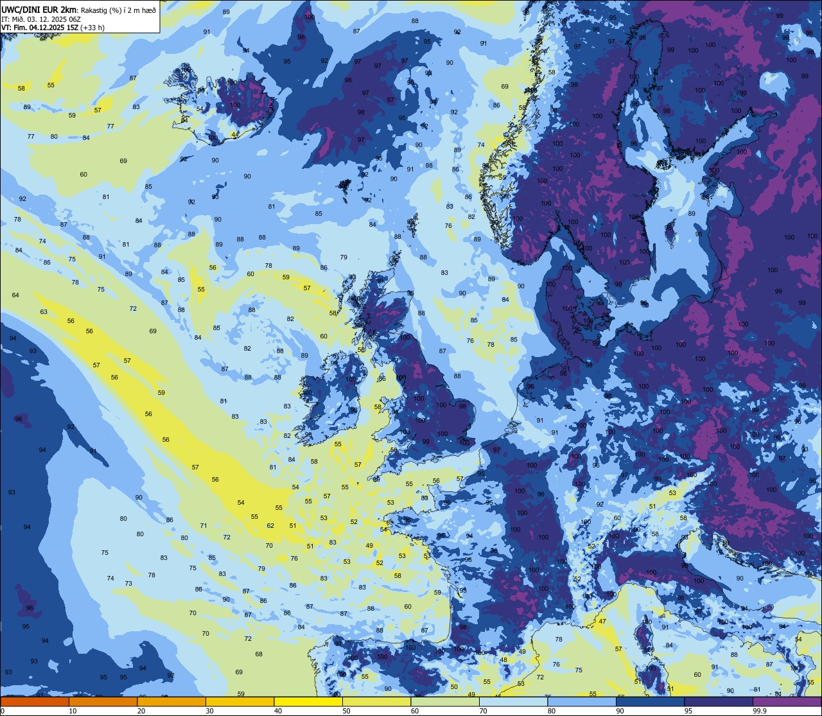Click the color bar tick label 40
This screenshot has width=822, height=716.
click(278, 711)
